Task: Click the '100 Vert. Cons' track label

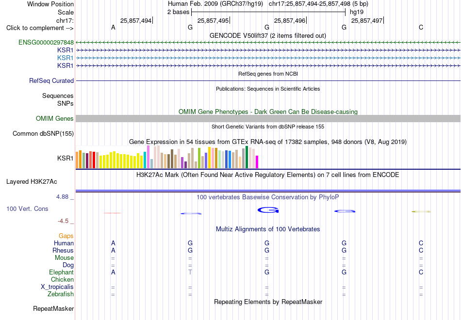Action: click(x=27, y=208)
